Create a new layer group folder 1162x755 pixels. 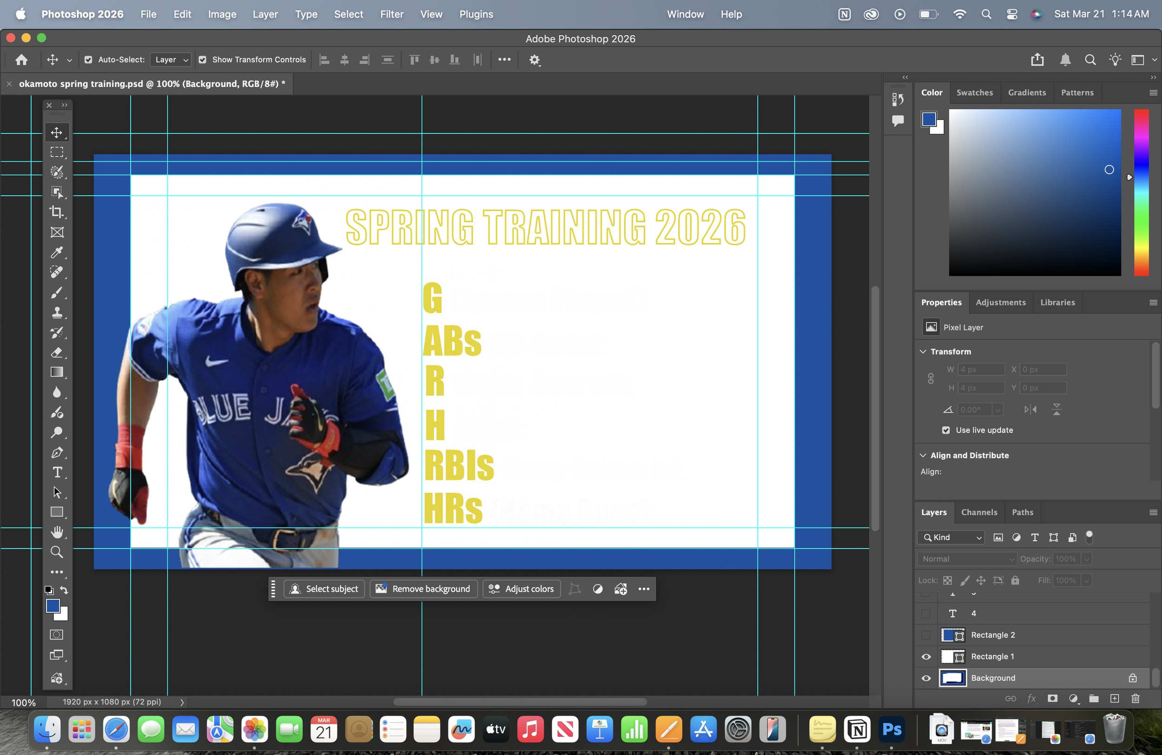point(1094,698)
